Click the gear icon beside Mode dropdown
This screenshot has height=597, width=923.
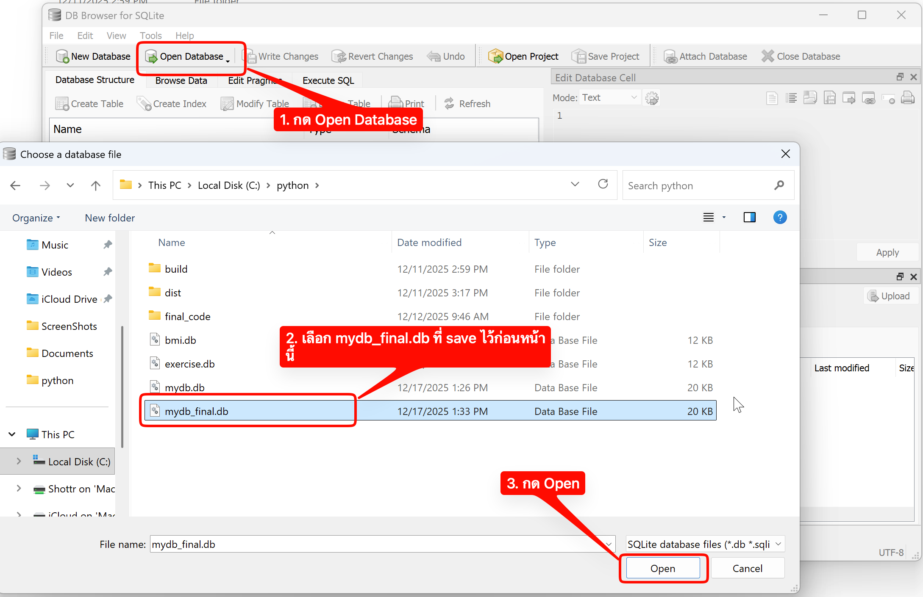tap(651, 98)
